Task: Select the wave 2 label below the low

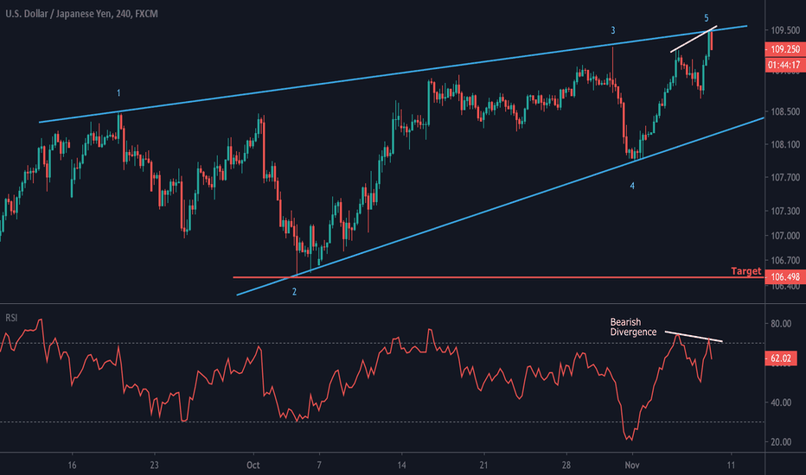Action: [x=294, y=292]
